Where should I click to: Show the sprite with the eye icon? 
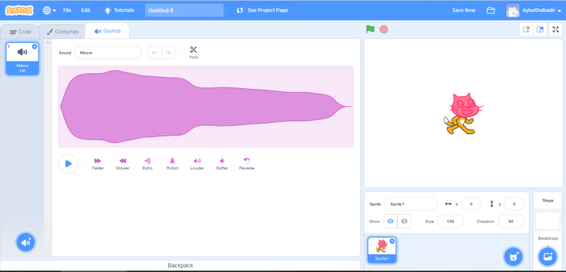390,222
